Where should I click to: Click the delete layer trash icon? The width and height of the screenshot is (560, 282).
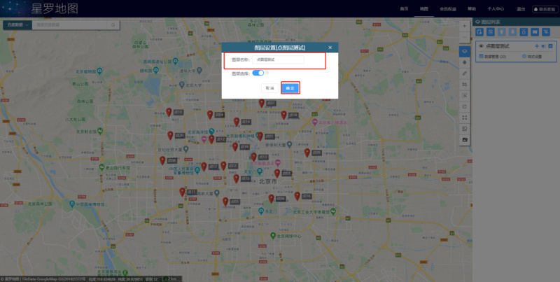(491, 32)
